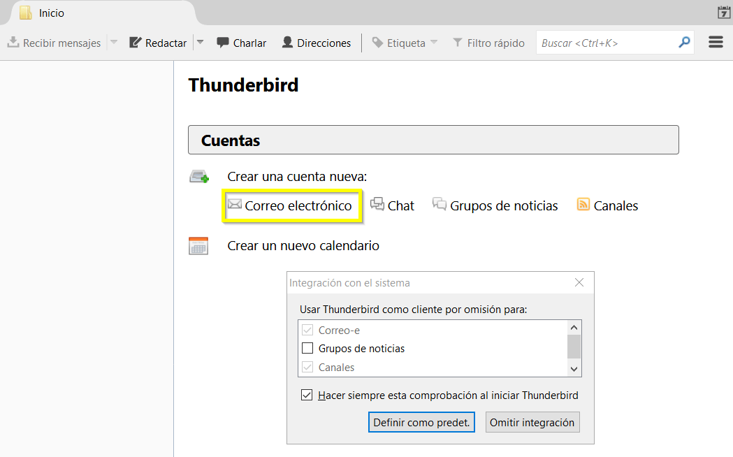This screenshot has width=733, height=457.
Task: Click the calendar icon beside Crear un nuevo calendario
Action: click(x=198, y=246)
